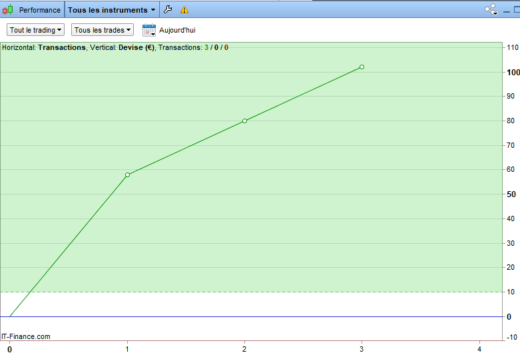Open the calendar date picker icon
Image resolution: width=520 pixels, height=353 pixels.
pos(149,30)
